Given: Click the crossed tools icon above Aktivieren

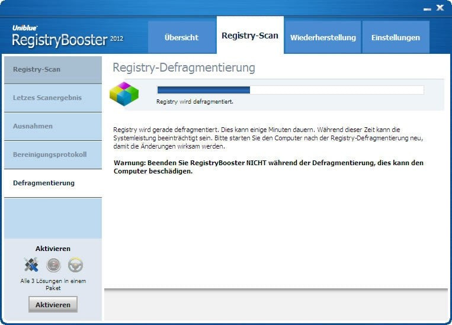Looking at the screenshot, I should pyautogui.click(x=31, y=265).
